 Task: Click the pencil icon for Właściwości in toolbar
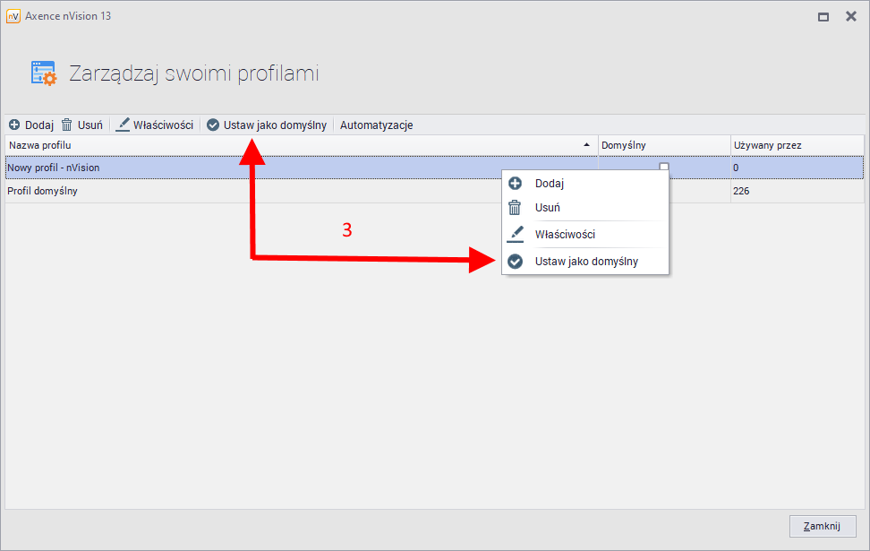point(123,125)
